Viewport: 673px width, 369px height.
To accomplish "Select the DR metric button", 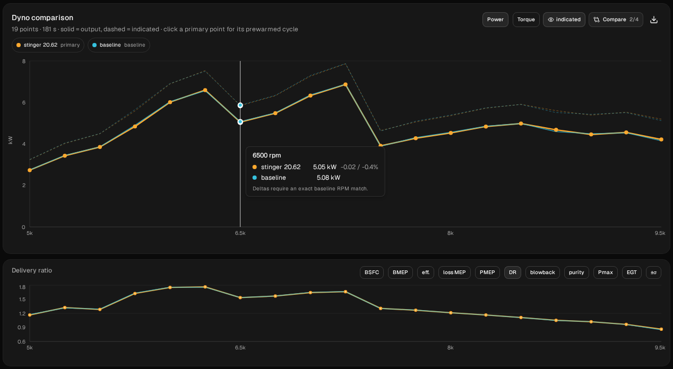I will pyautogui.click(x=513, y=273).
